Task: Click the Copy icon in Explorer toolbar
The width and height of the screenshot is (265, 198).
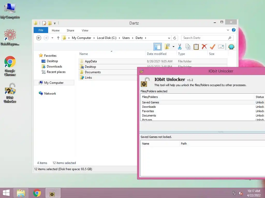Action: click(188, 47)
